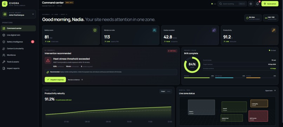Click the Live digital twin cube icon
The height and width of the screenshot is (127, 283).
pos(4,35)
